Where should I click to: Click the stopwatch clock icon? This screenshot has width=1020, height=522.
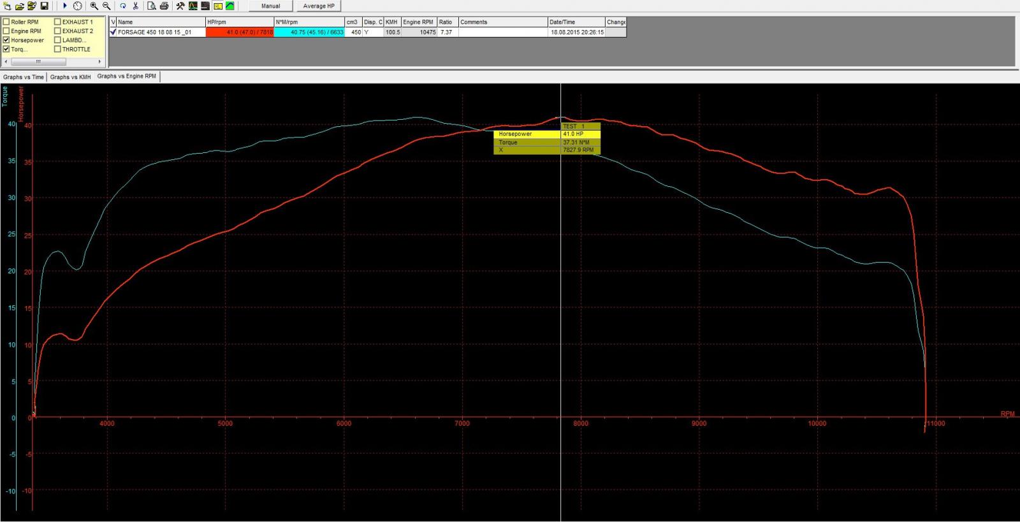coord(77,6)
